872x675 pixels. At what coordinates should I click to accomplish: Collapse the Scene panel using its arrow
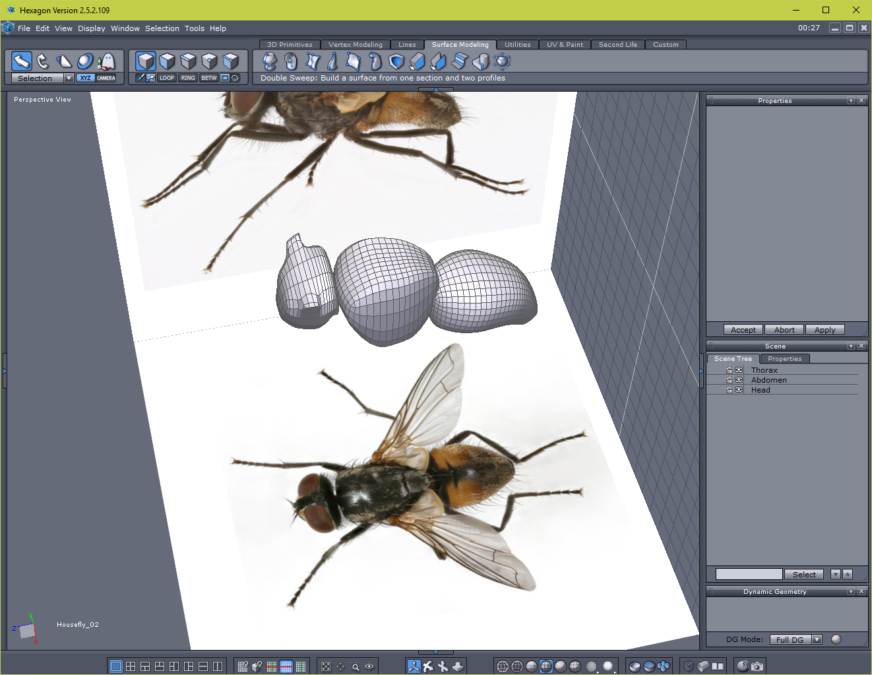point(851,346)
